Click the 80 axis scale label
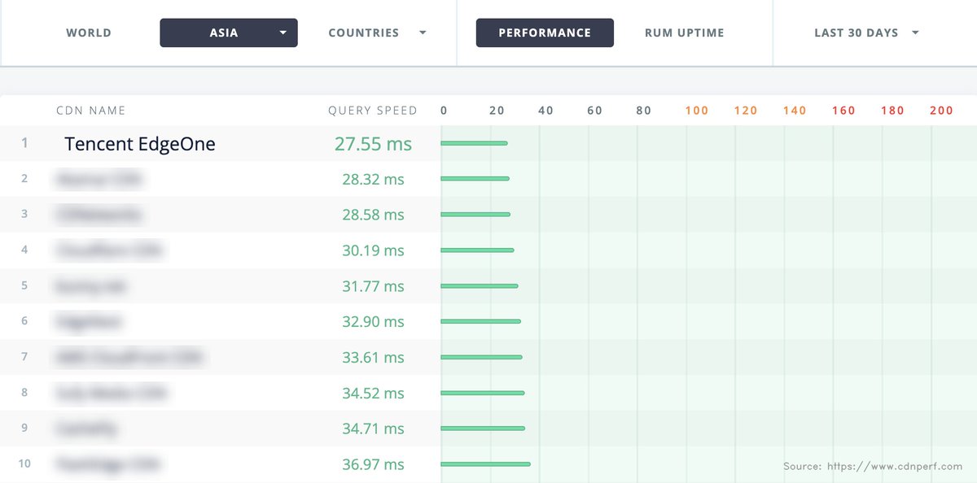 tap(644, 111)
